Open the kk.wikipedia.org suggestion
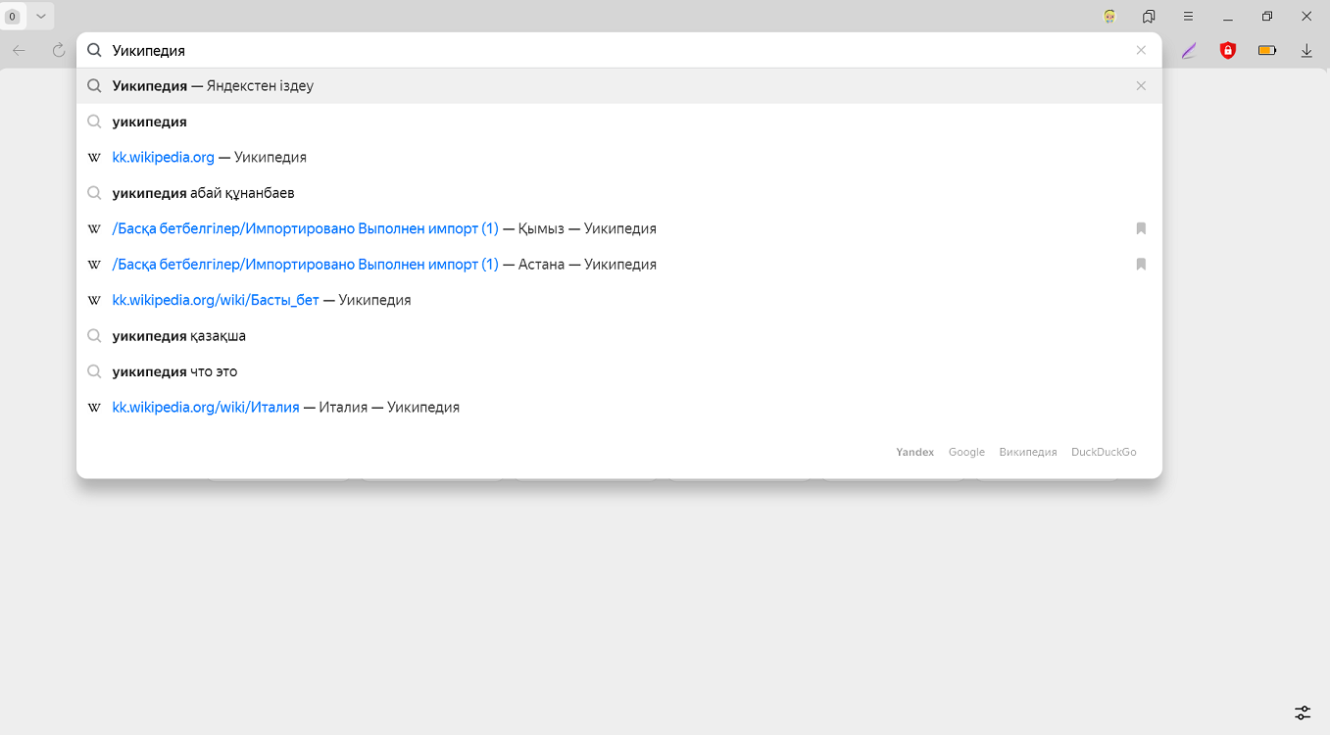Image resolution: width=1330 pixels, height=735 pixels. tap(164, 158)
